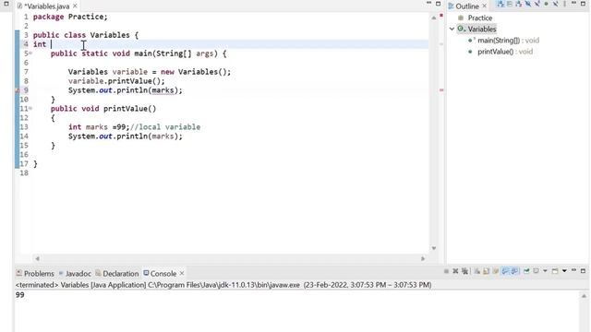The height and width of the screenshot is (332, 591).
Task: Toggle Hide Non-Public Members with green dot icon
Action: (x=546, y=4)
